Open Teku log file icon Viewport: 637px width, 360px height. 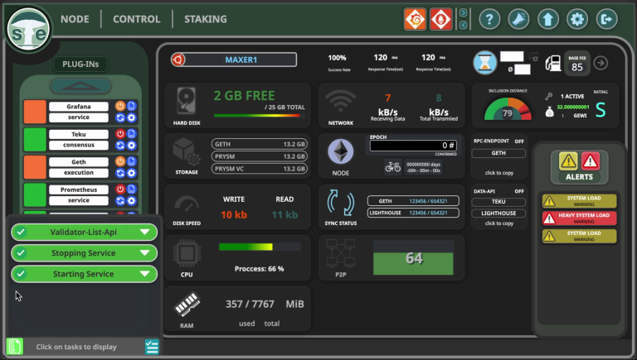coord(132,134)
